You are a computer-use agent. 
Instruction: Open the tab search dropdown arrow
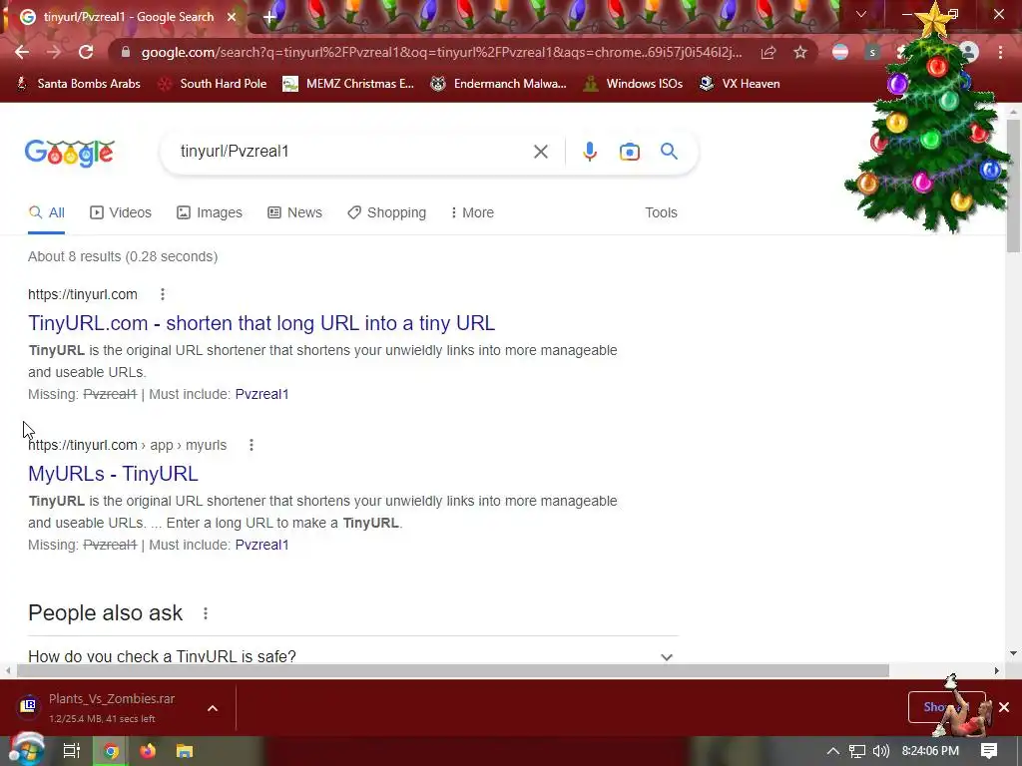[x=861, y=14]
